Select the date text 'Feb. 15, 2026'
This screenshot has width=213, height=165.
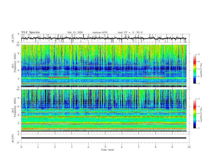pos(75,32)
